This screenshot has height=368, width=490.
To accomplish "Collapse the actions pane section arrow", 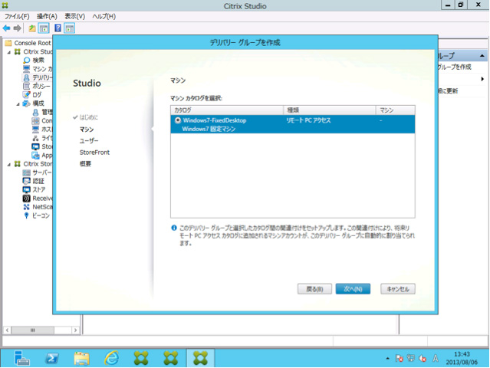I will pos(482,56).
